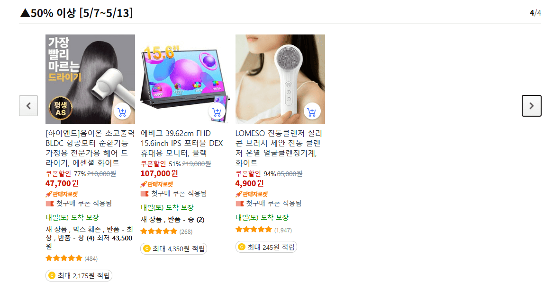Image resolution: width=544 pixels, height=290 pixels.
Task: Open the 하이엔드 음이온 hair dryer title
Action: coord(90,148)
